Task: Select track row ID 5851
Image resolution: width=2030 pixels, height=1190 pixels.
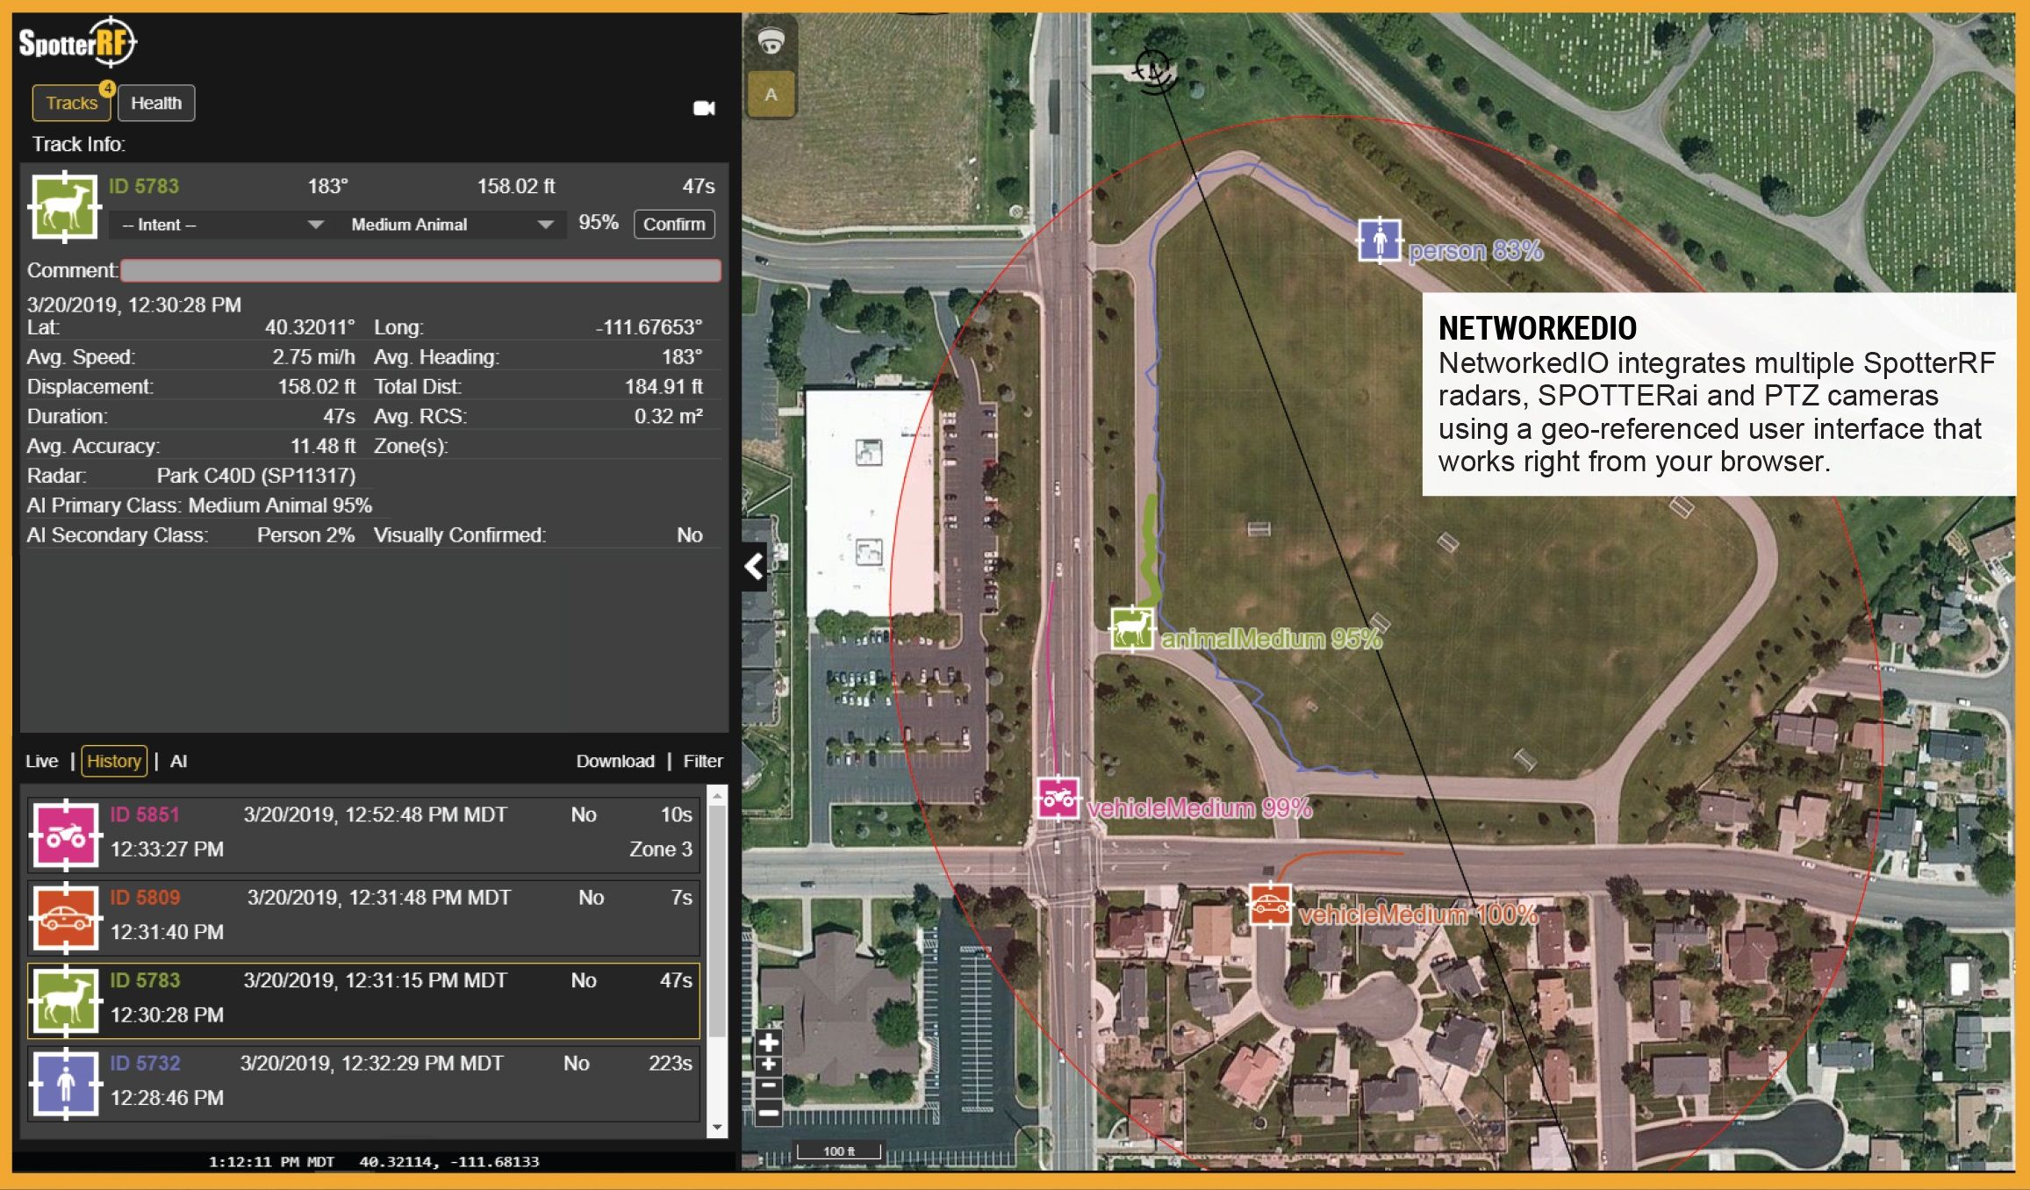Action: pos(364,834)
